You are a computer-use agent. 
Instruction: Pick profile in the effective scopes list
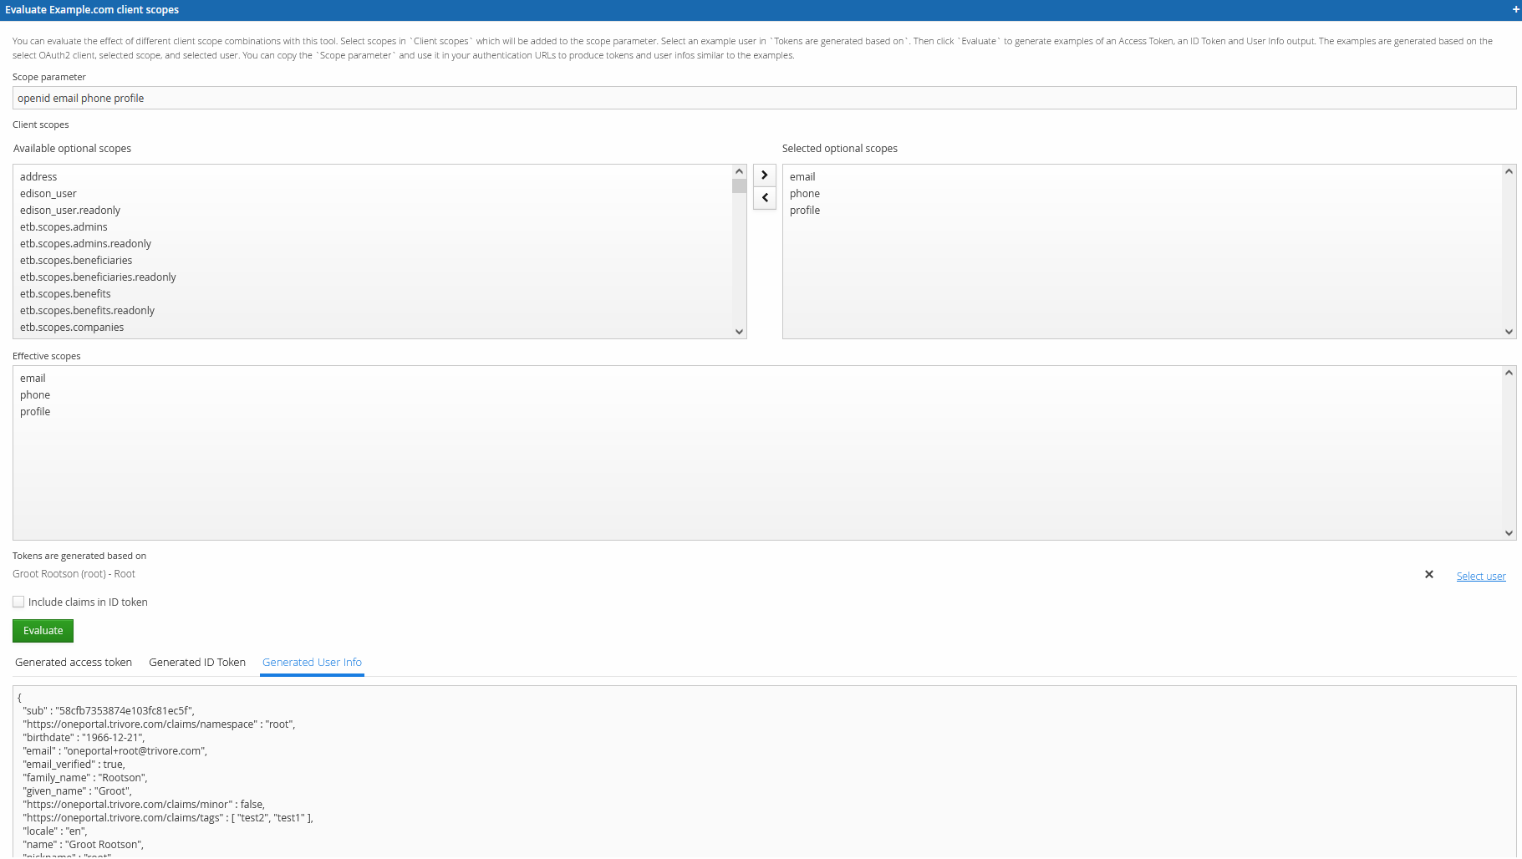tap(35, 412)
